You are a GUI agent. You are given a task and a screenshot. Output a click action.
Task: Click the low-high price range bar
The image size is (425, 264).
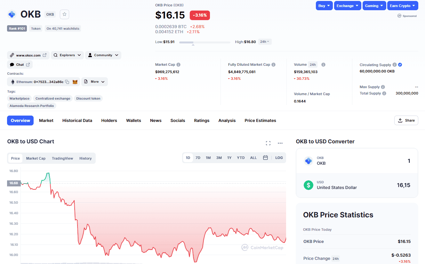point(204,42)
